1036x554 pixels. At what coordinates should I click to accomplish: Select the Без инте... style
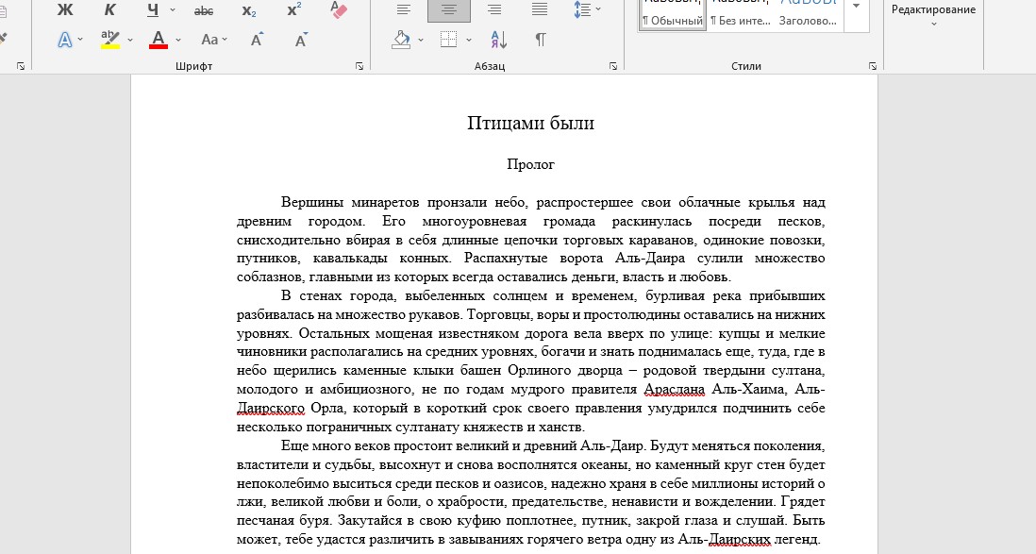coord(740,14)
